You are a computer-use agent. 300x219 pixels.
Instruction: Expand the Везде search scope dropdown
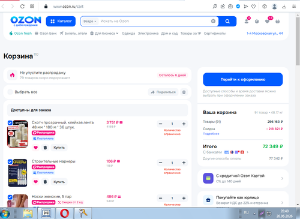90,21
